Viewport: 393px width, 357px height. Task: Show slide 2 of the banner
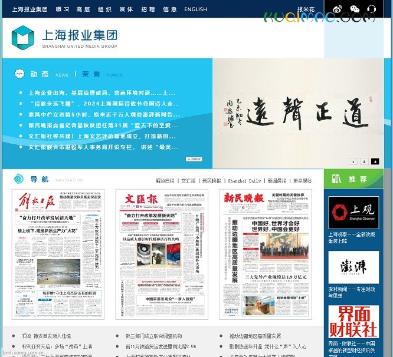pyautogui.click(x=364, y=161)
